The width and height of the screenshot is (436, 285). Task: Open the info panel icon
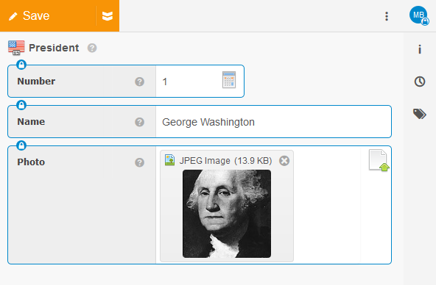[x=420, y=49]
